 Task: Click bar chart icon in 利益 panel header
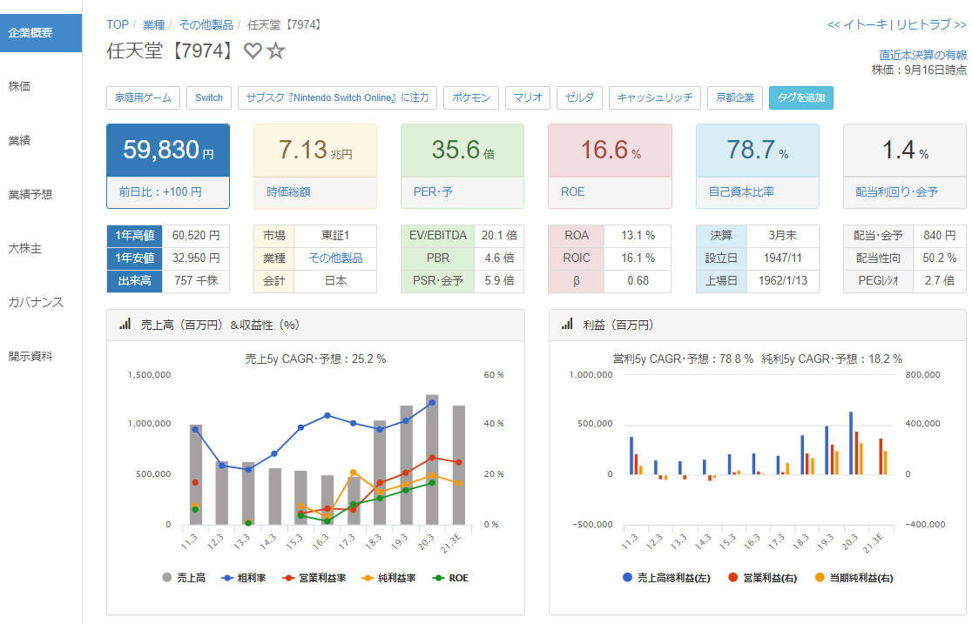point(567,325)
